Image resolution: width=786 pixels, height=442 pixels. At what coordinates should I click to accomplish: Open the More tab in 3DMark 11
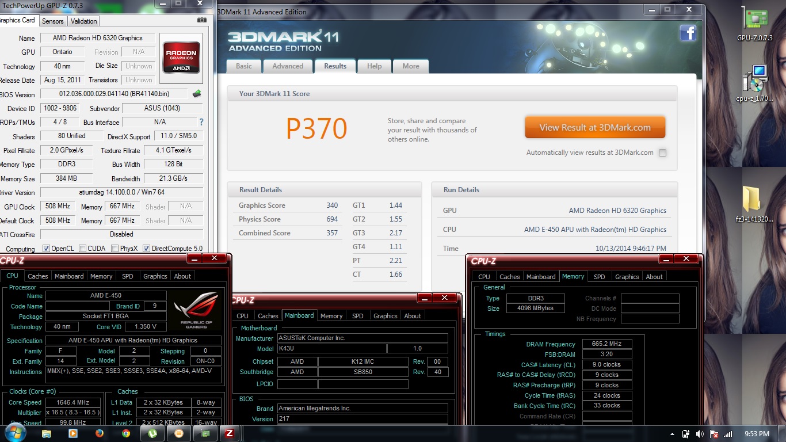[411, 66]
